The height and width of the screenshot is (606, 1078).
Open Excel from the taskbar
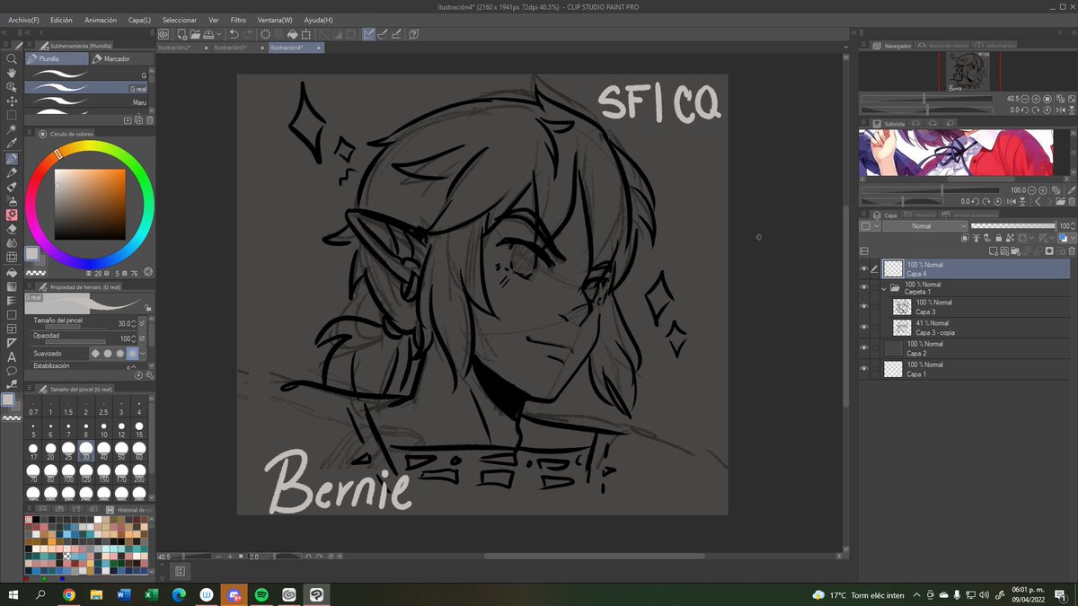point(151,594)
